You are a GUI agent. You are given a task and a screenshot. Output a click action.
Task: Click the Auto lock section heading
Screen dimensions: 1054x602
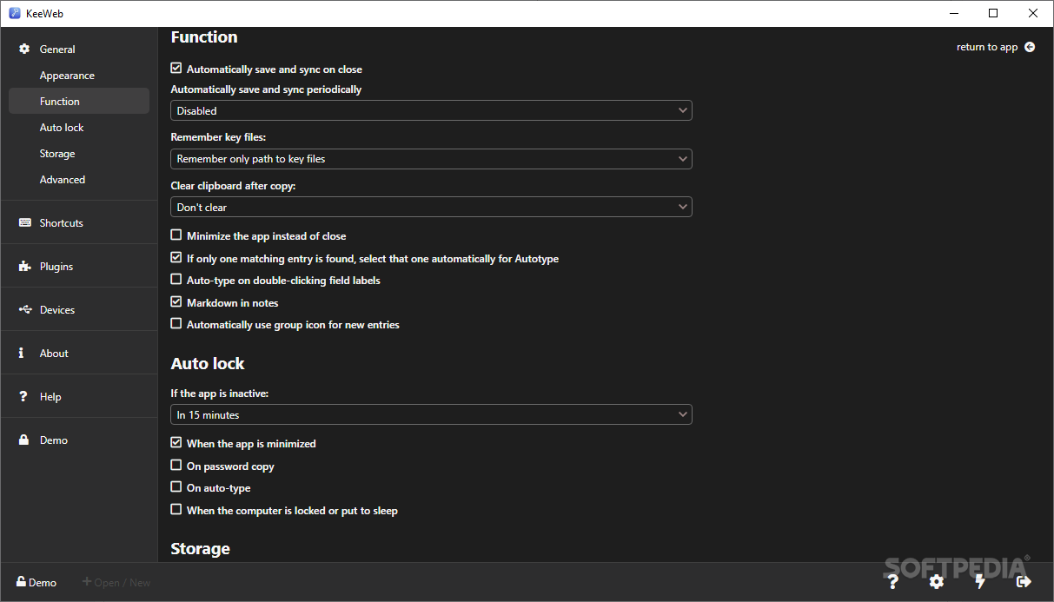click(x=208, y=363)
